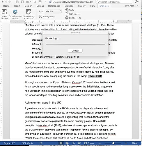Switch to Web Layout view icon
Screen dimensions: 142x146
click(67, 143)
